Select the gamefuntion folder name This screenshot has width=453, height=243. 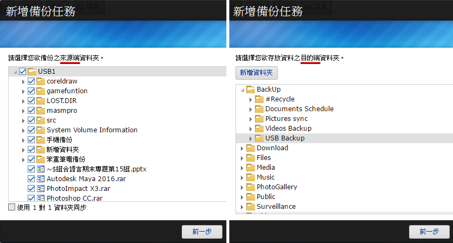[x=67, y=91]
